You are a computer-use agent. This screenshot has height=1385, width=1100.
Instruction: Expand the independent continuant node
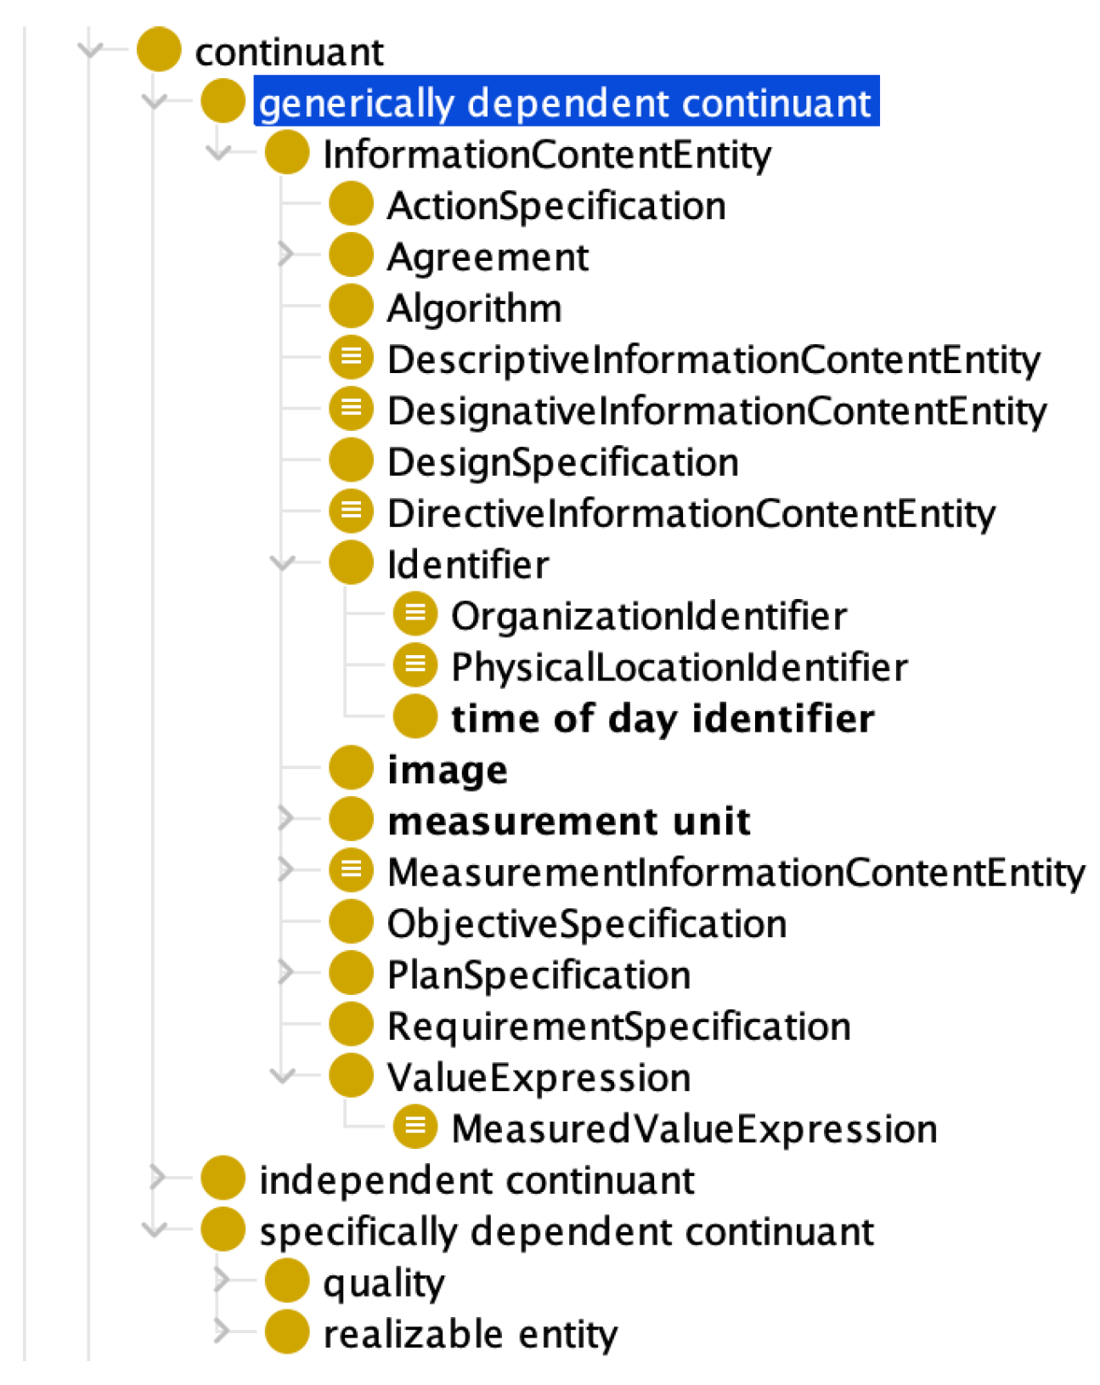coord(157,1179)
